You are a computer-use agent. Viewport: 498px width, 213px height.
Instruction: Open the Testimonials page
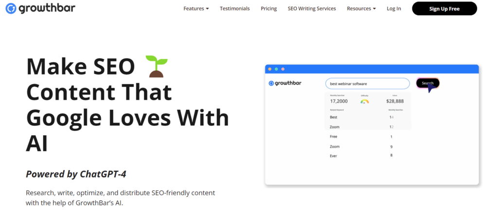click(x=235, y=9)
